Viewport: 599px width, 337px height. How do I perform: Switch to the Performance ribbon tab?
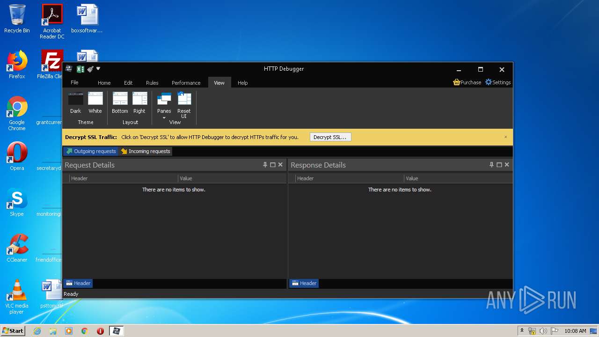click(x=186, y=83)
